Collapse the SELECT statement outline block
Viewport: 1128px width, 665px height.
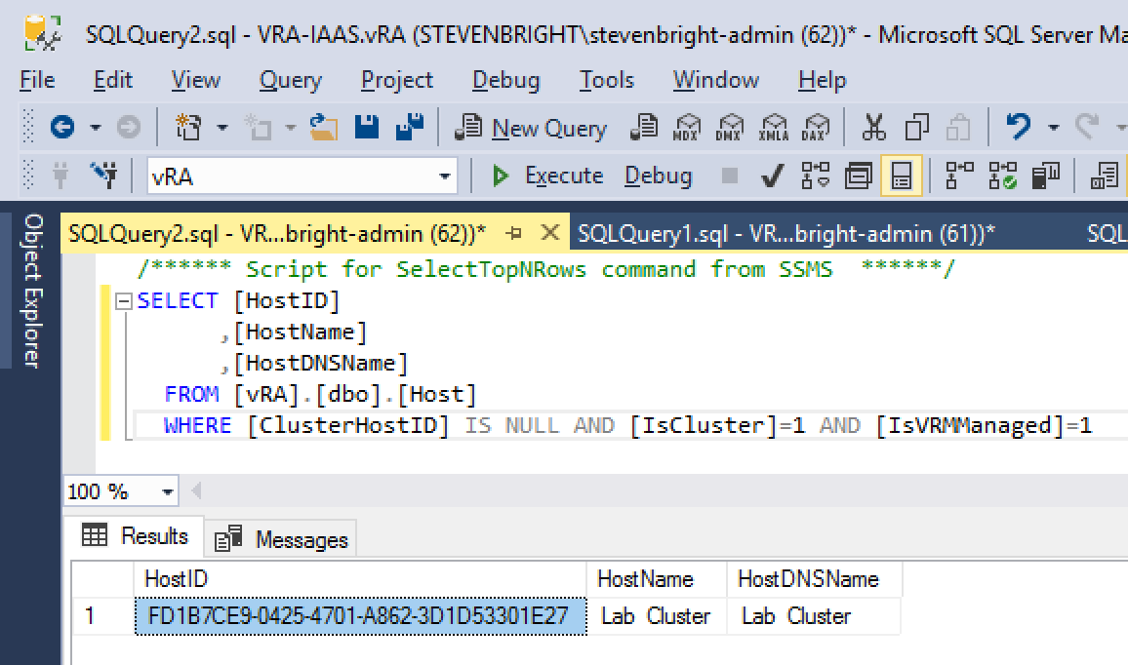coord(124,301)
